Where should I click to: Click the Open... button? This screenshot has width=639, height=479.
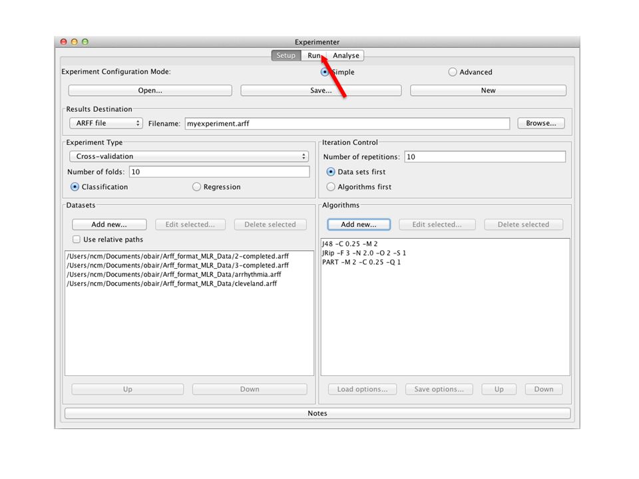tap(150, 90)
